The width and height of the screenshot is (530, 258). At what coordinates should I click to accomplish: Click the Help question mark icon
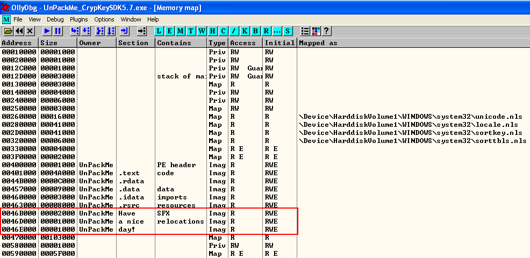326,31
